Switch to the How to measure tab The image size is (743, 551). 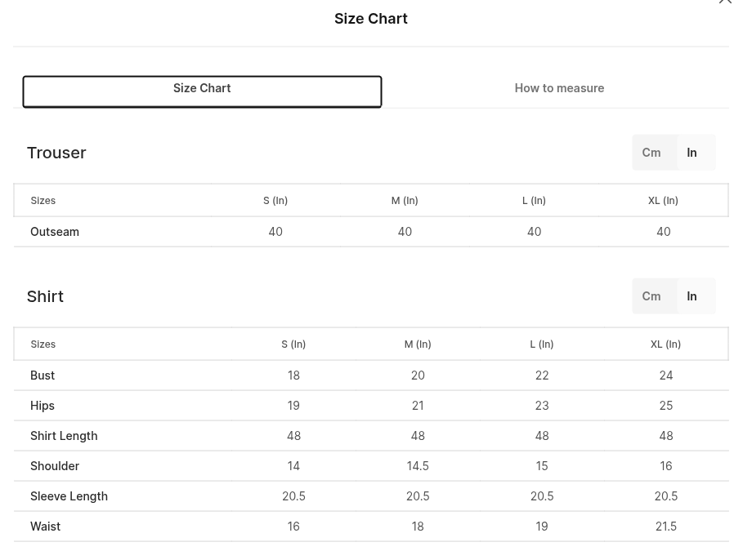(559, 88)
